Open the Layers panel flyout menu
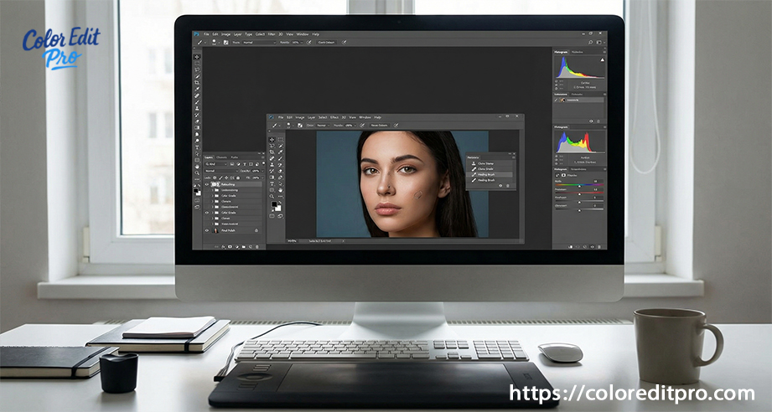772x412 pixels. click(x=263, y=157)
